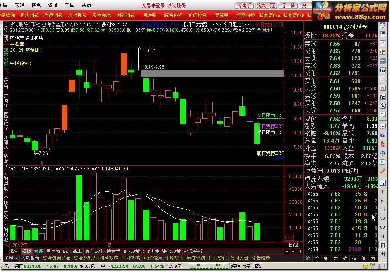Click the green arrow export icon
This screenshot has height=272, width=390.
coord(383,162)
